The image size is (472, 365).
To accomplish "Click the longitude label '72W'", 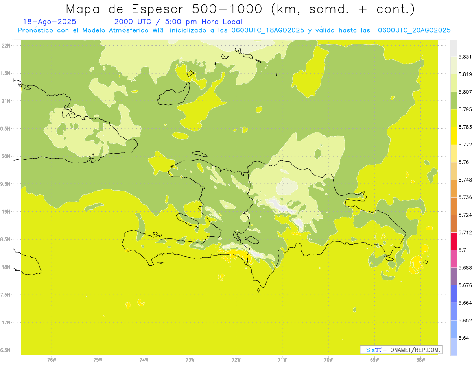I will tap(236, 360).
